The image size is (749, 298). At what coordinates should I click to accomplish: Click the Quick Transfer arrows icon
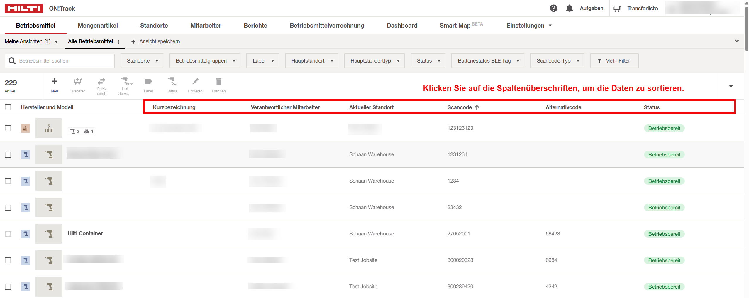point(101,82)
